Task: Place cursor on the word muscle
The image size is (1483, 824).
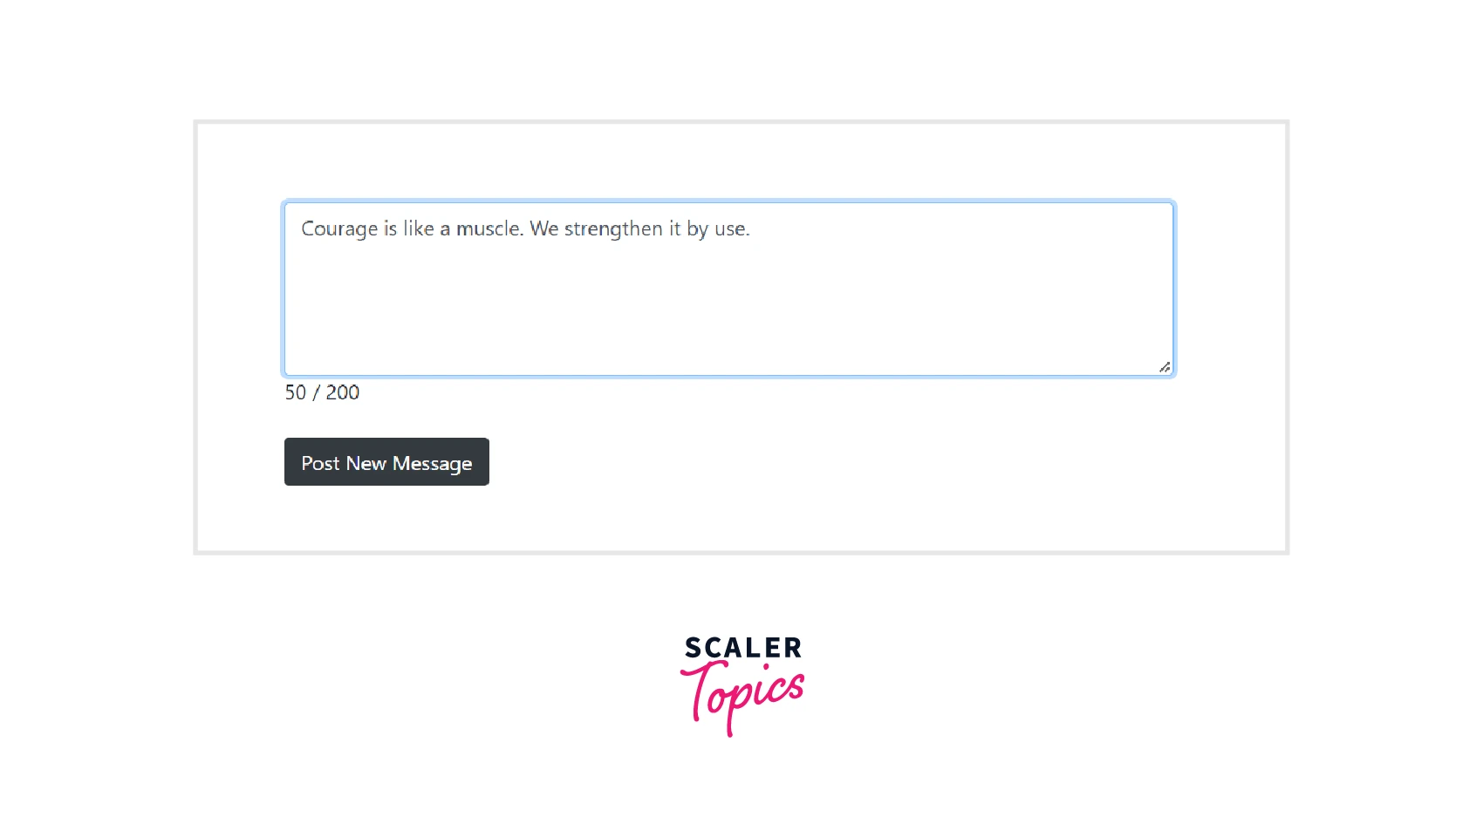Action: 490,228
